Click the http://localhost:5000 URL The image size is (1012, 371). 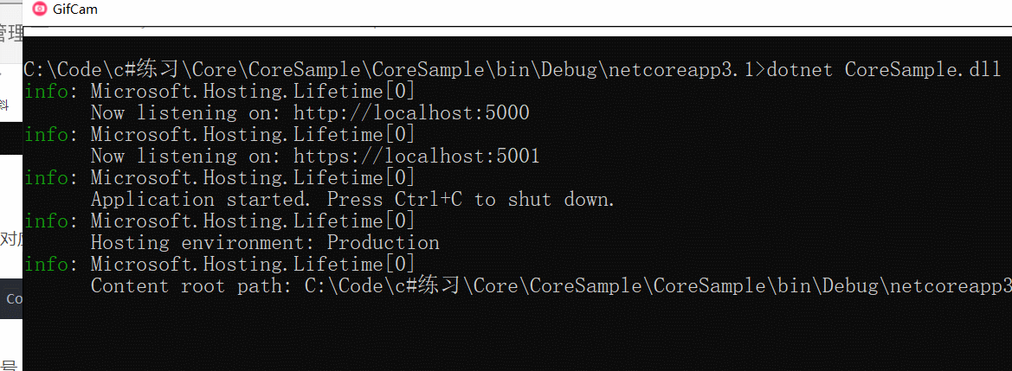pyautogui.click(x=411, y=113)
